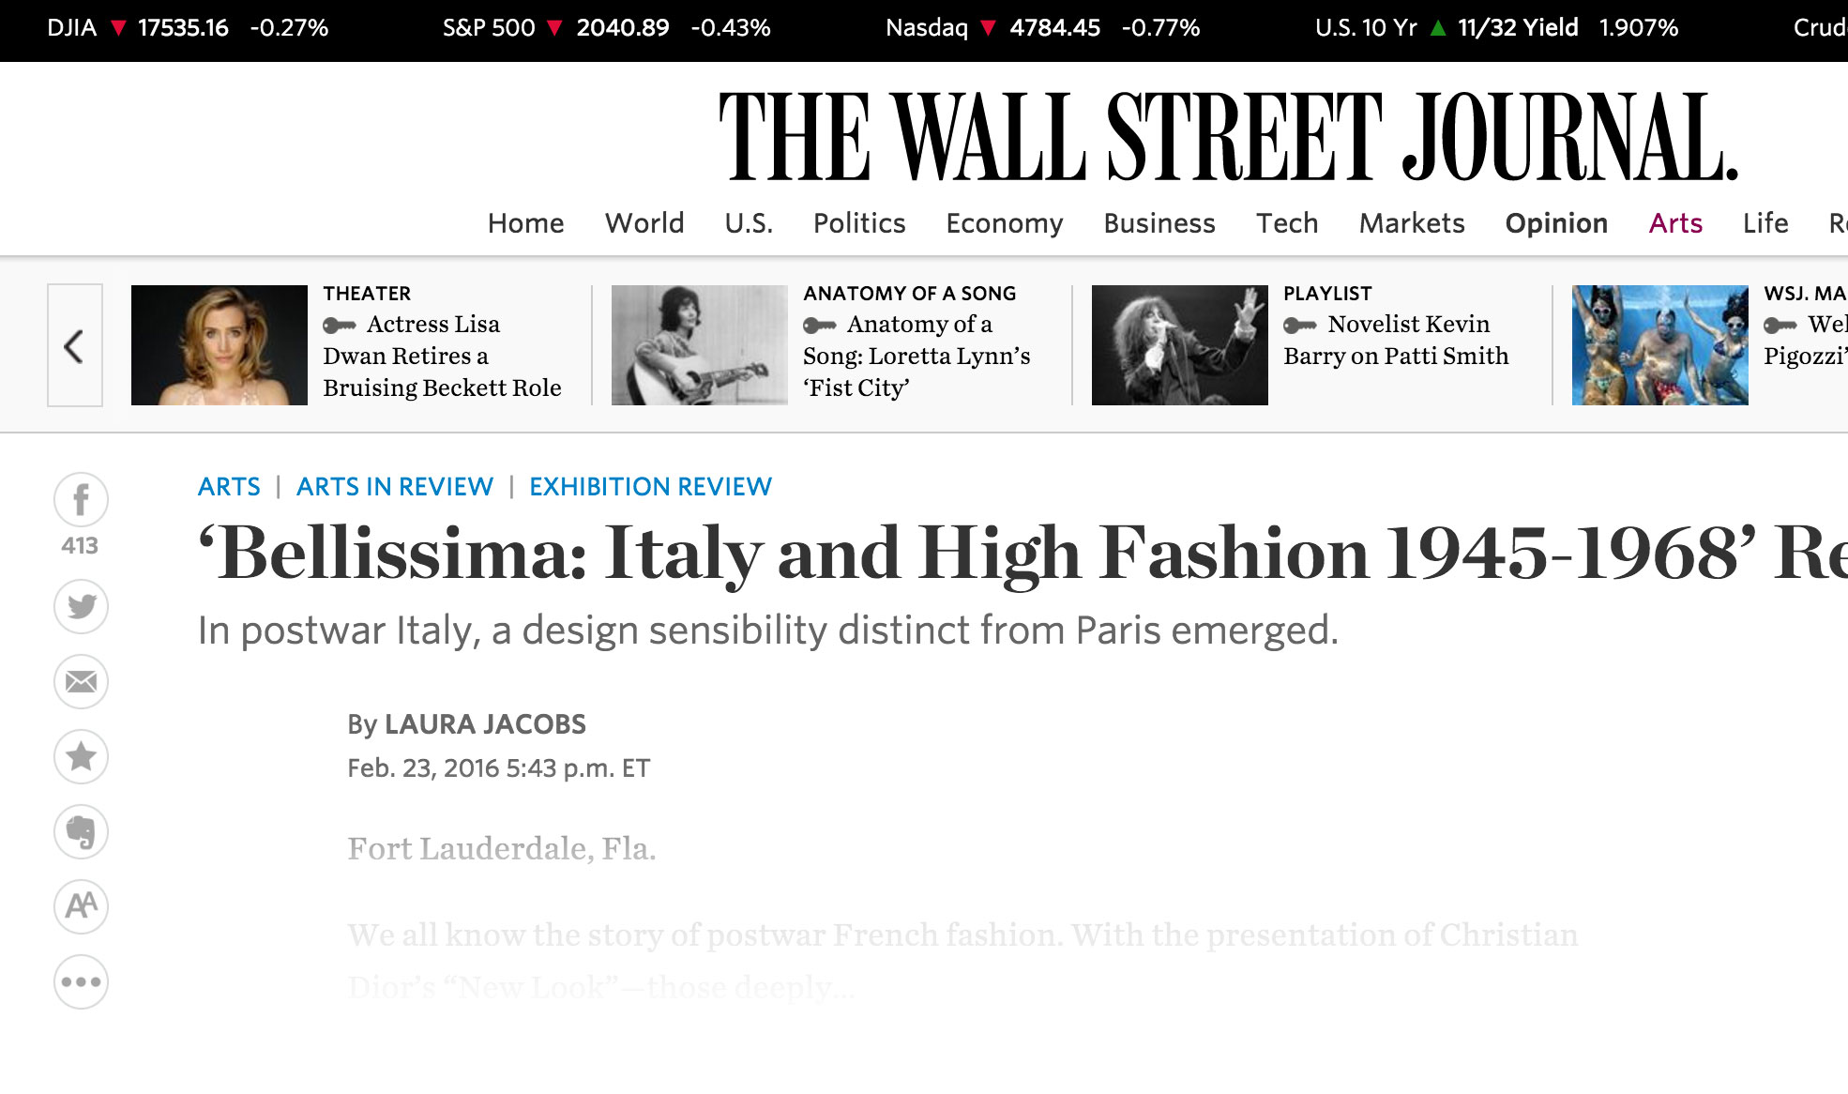Open author Laura Jacobs link

485,724
